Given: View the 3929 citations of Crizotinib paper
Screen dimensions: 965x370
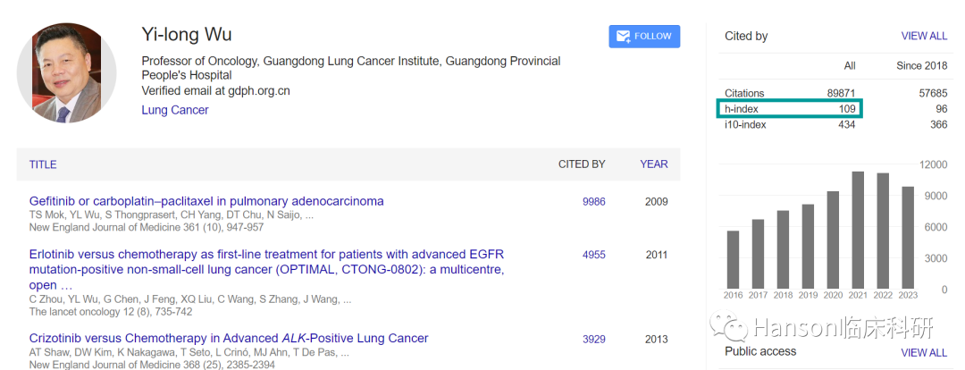Looking at the screenshot, I should pos(594,339).
